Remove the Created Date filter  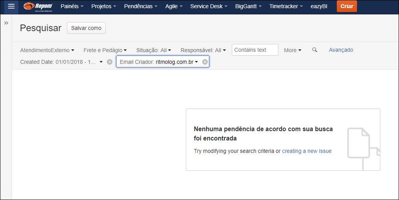[x=110, y=62]
